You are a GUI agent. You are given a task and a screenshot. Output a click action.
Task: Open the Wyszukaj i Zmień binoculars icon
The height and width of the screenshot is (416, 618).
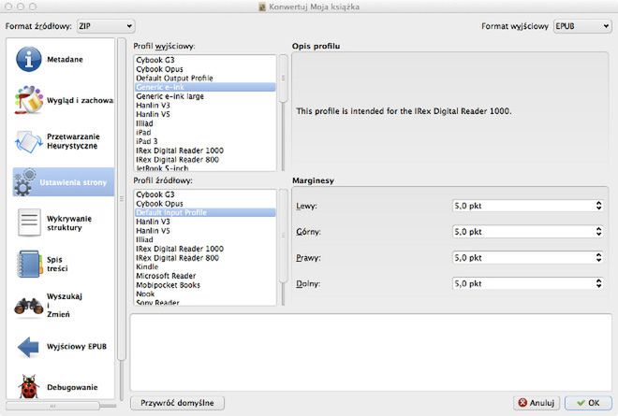(x=28, y=306)
